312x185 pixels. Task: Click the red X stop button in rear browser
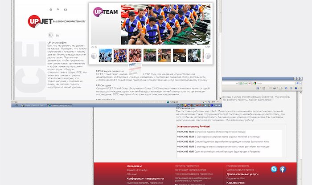point(250,83)
